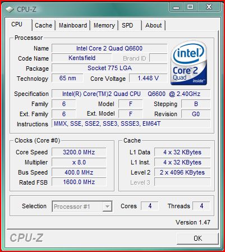Select the CPU tab
This screenshot has height=252, width=225.
[x=18, y=24]
